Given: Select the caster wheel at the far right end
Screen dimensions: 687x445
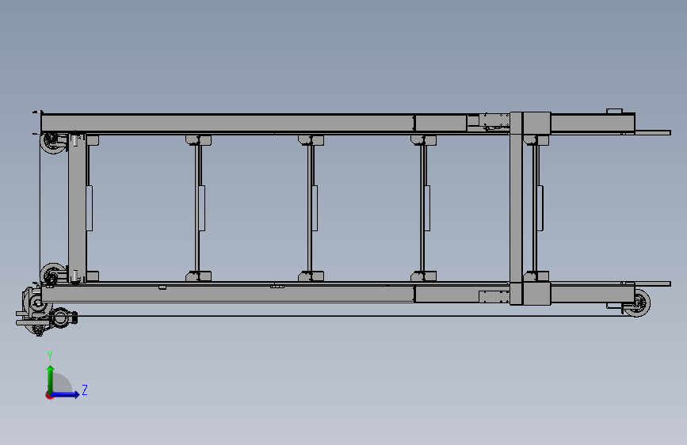Looking at the screenshot, I should [637, 302].
